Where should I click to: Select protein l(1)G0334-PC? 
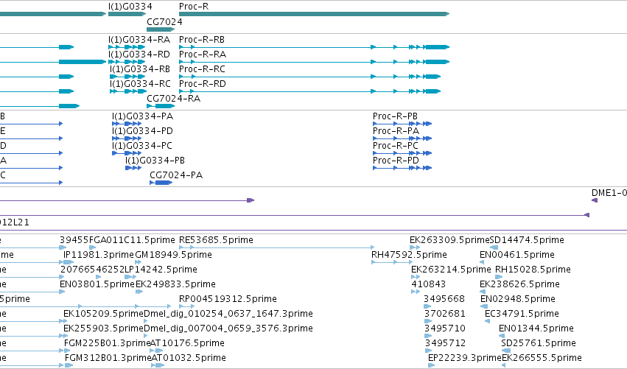pyautogui.click(x=142, y=146)
